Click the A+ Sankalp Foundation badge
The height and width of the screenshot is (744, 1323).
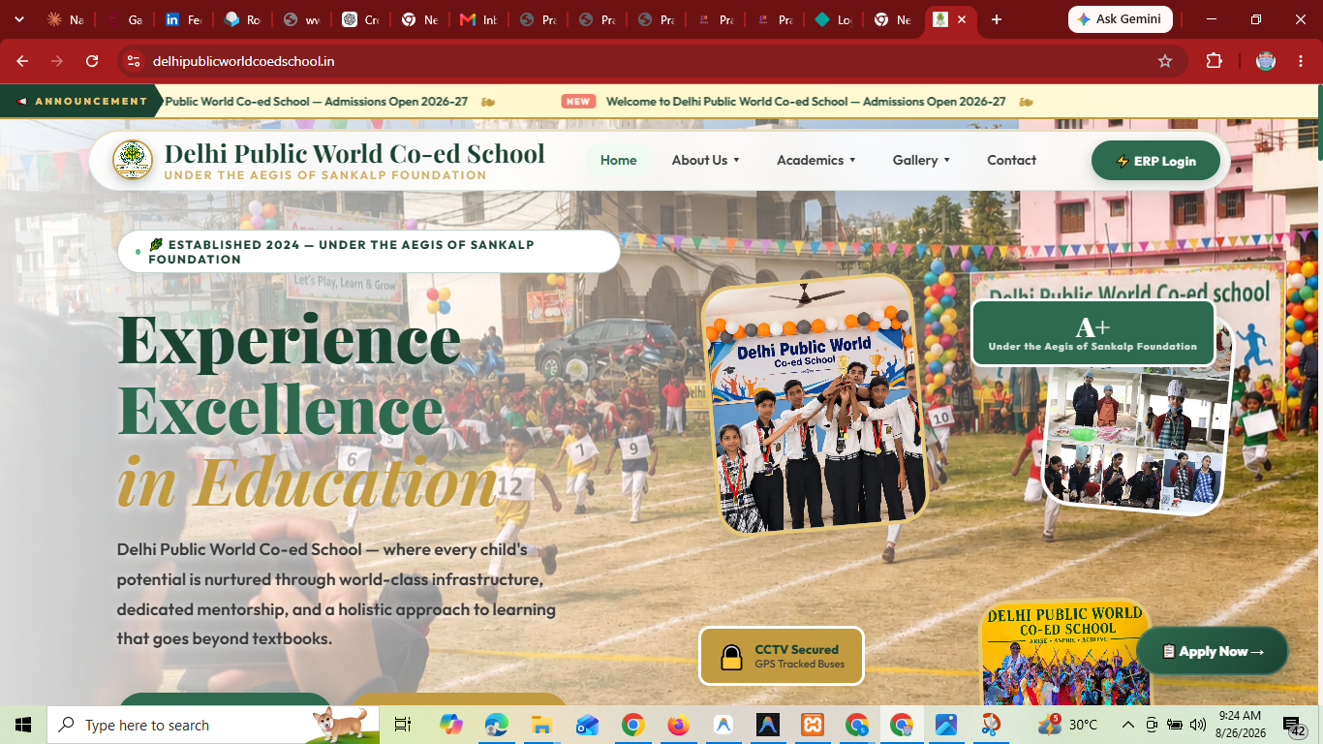click(x=1092, y=333)
